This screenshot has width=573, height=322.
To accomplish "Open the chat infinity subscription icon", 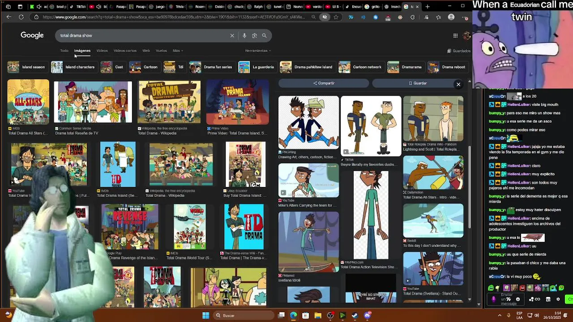I will click(x=537, y=299).
